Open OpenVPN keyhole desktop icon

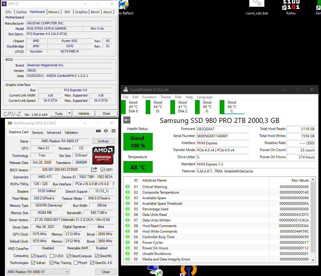click(x=188, y=270)
